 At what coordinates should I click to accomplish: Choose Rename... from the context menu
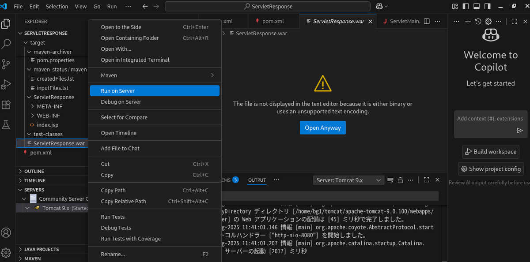click(x=155, y=254)
